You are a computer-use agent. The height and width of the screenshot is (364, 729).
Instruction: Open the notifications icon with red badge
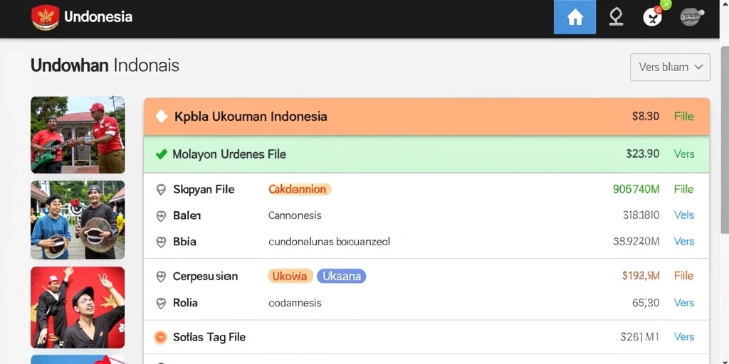652,18
